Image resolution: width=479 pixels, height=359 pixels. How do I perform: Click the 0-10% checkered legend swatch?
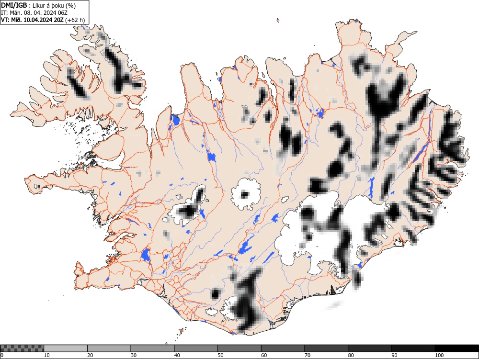pos(23,348)
